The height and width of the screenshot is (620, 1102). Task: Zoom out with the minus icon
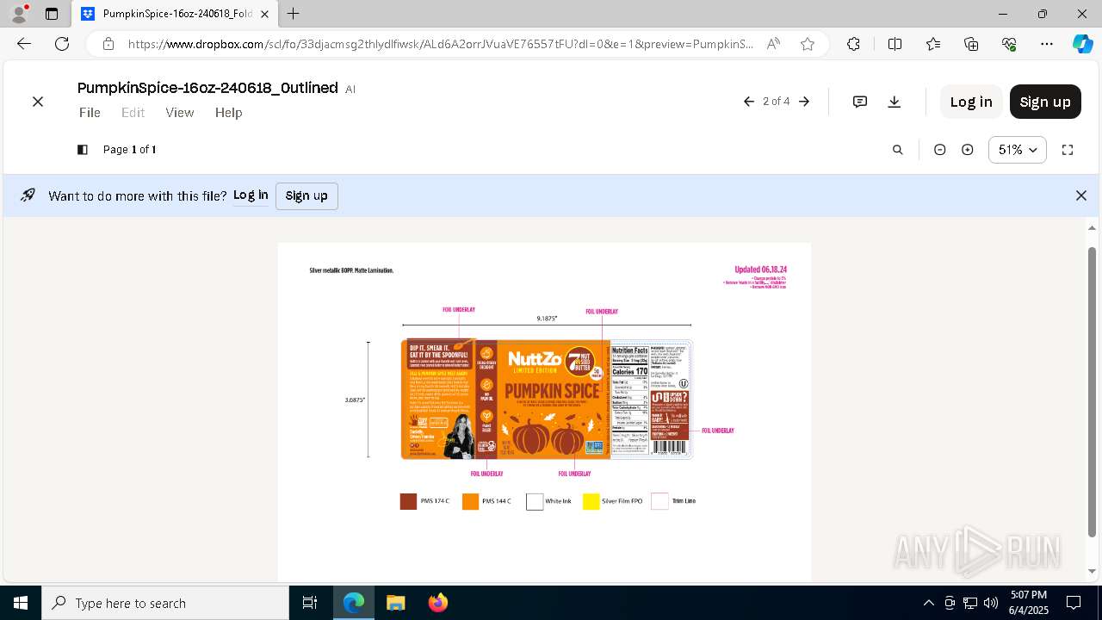click(x=940, y=150)
